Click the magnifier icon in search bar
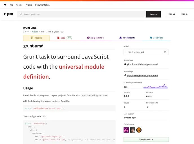This screenshot has height=144, width=194. (21, 14)
